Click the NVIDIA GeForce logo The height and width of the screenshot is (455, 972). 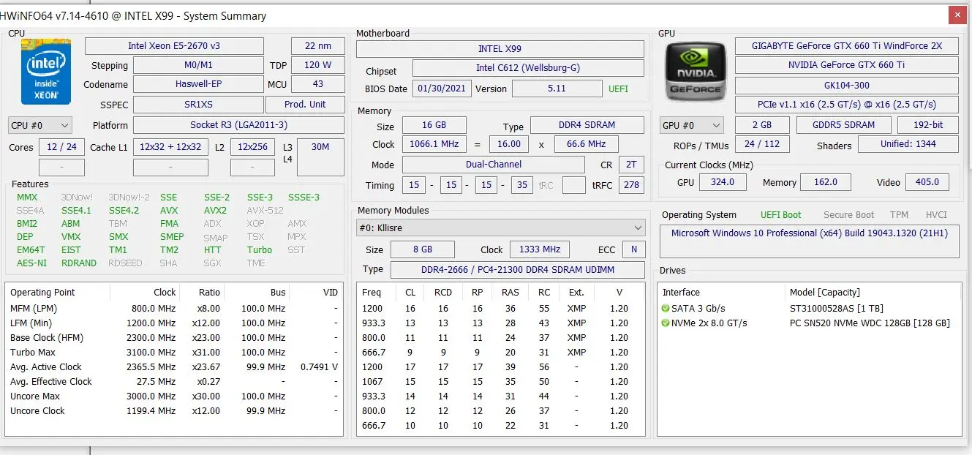coord(695,71)
